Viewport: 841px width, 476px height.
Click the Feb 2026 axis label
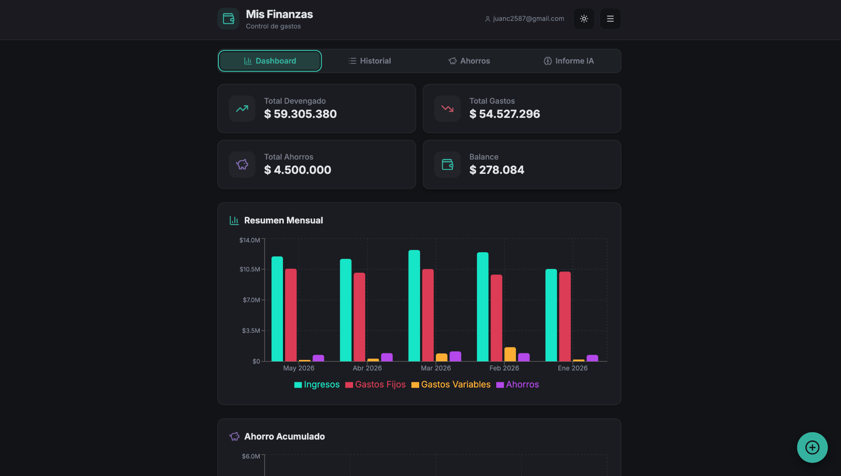click(x=504, y=368)
